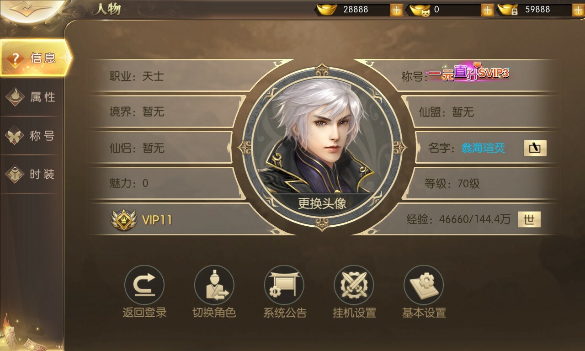585x351 pixels.
Task: Click the 一元直升SVIP3 title banner
Action: [468, 73]
